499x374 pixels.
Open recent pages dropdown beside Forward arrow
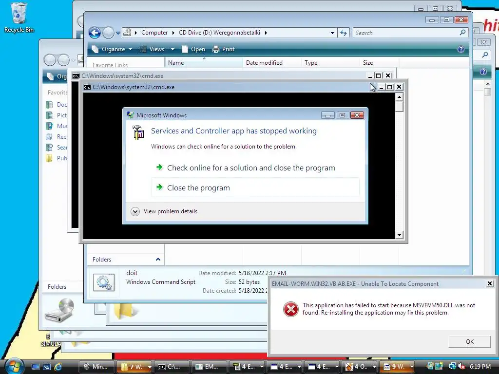pos(118,33)
